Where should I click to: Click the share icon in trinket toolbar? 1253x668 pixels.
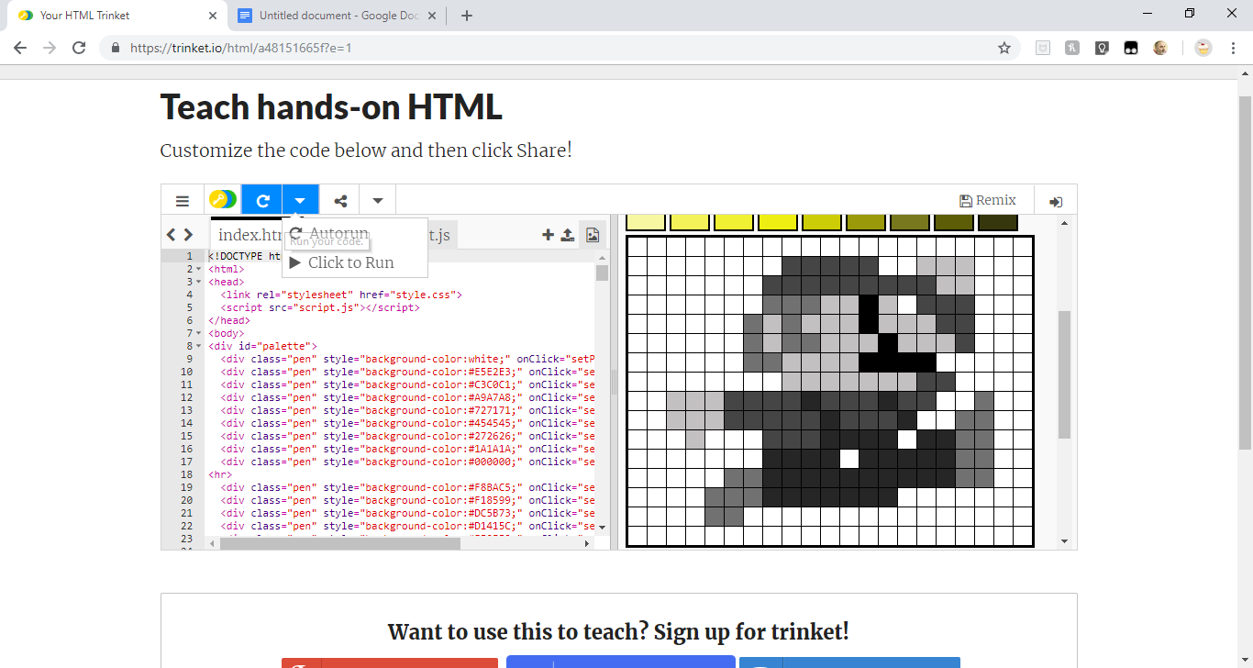[x=340, y=201]
